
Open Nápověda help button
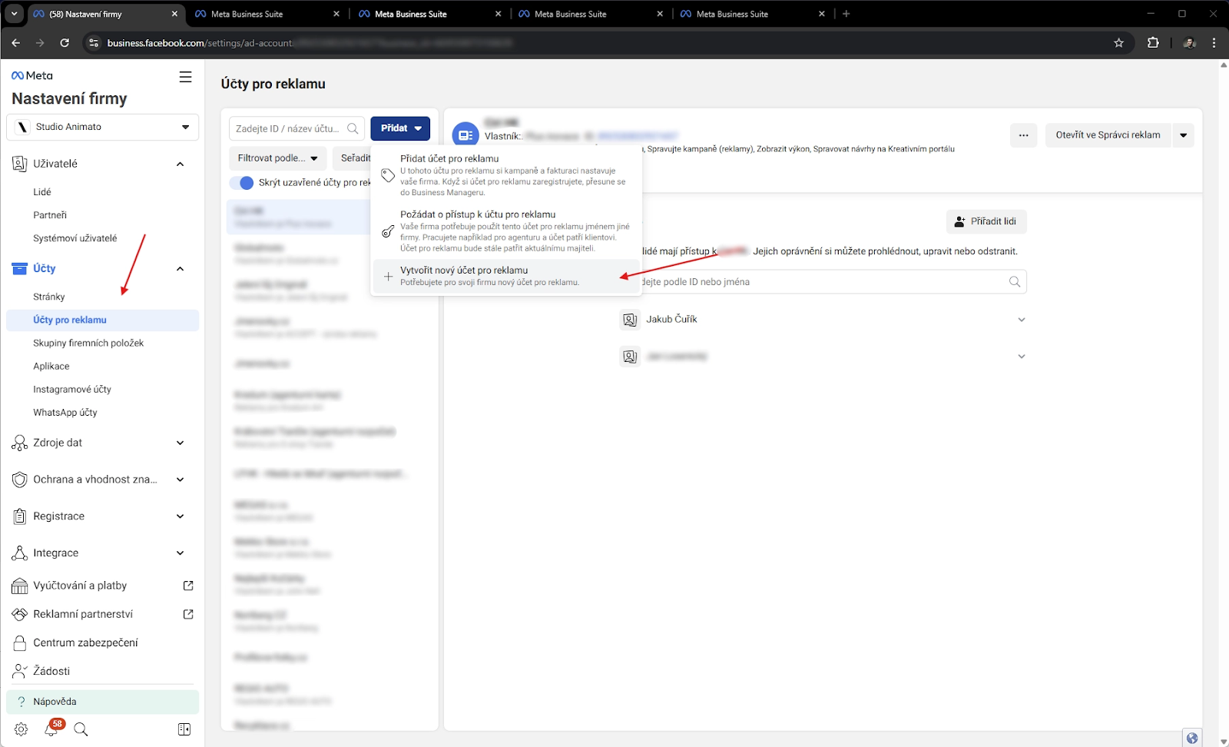coord(102,702)
